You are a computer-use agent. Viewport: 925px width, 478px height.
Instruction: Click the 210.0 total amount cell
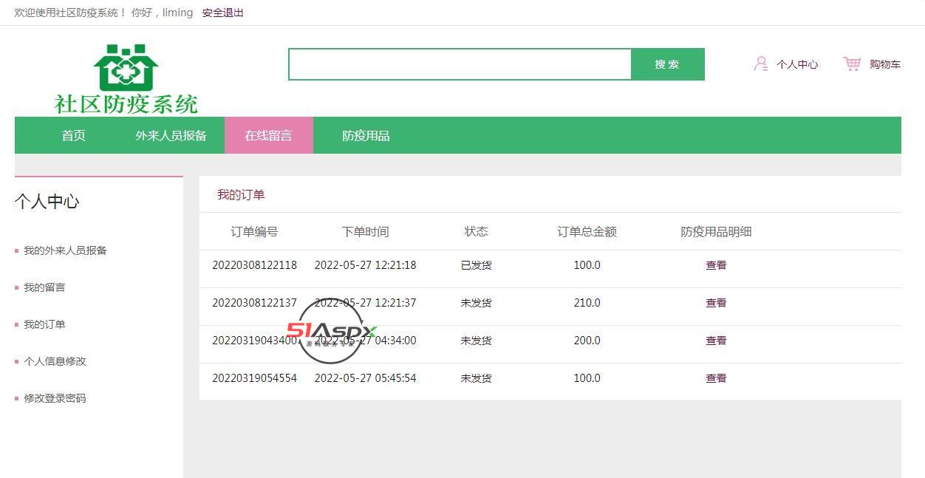pyautogui.click(x=587, y=303)
